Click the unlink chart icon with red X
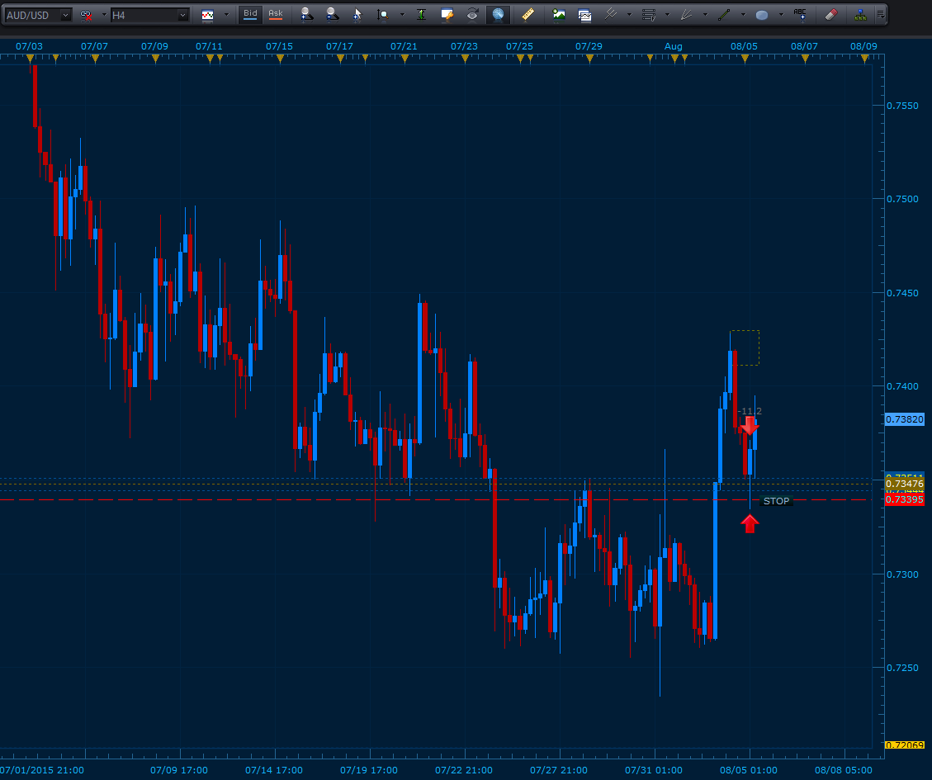This screenshot has height=780, width=932. (86, 15)
